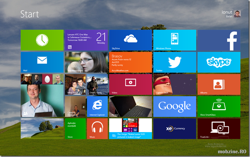Open the Ovidiu Sandu contact tile

click(97, 84)
